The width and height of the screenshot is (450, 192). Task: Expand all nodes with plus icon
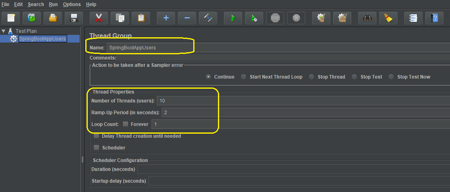(166, 18)
